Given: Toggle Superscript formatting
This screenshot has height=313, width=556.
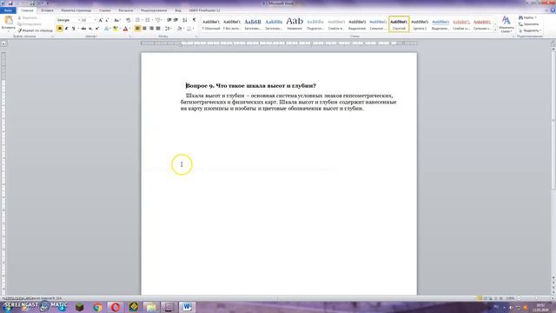Looking at the screenshot, I should pos(97,29).
